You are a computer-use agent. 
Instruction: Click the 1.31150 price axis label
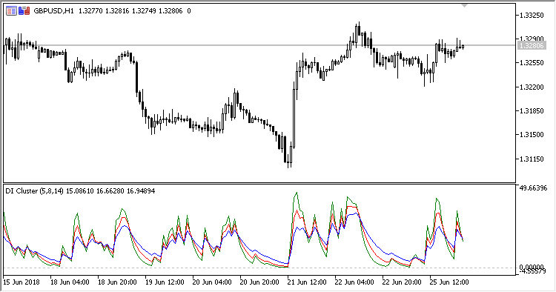(532, 159)
